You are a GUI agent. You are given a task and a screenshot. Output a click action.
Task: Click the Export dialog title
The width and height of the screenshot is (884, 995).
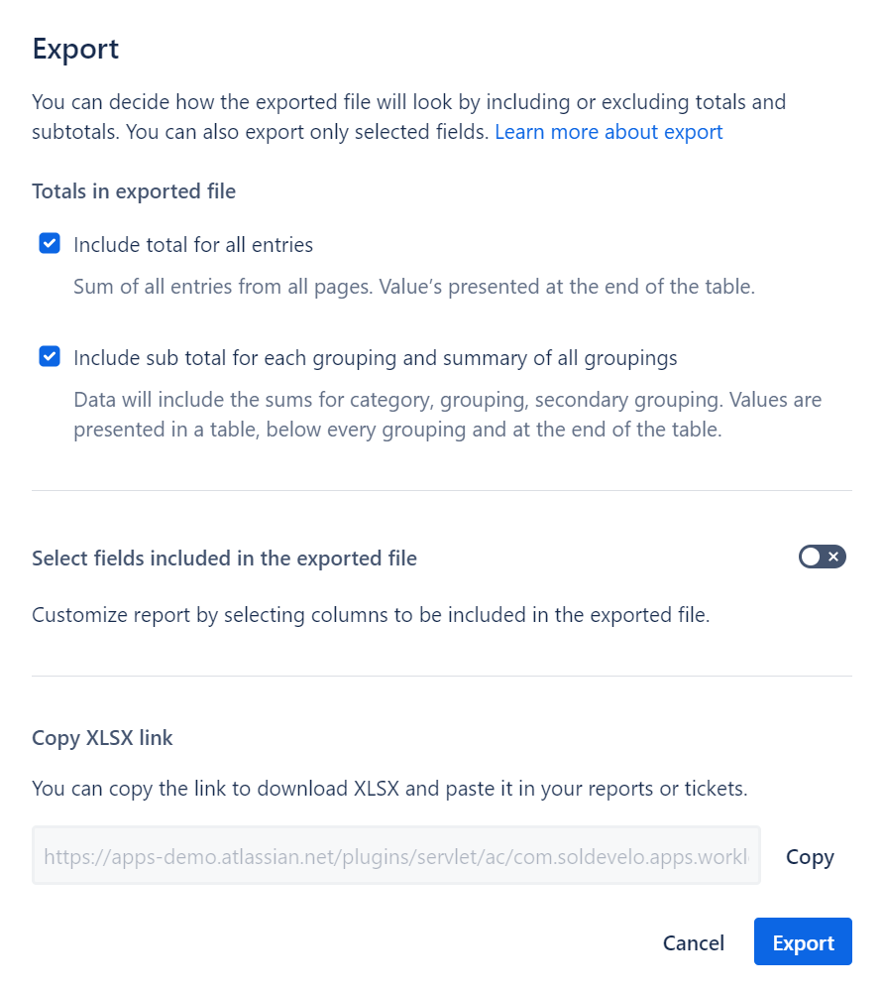pyautogui.click(x=75, y=50)
